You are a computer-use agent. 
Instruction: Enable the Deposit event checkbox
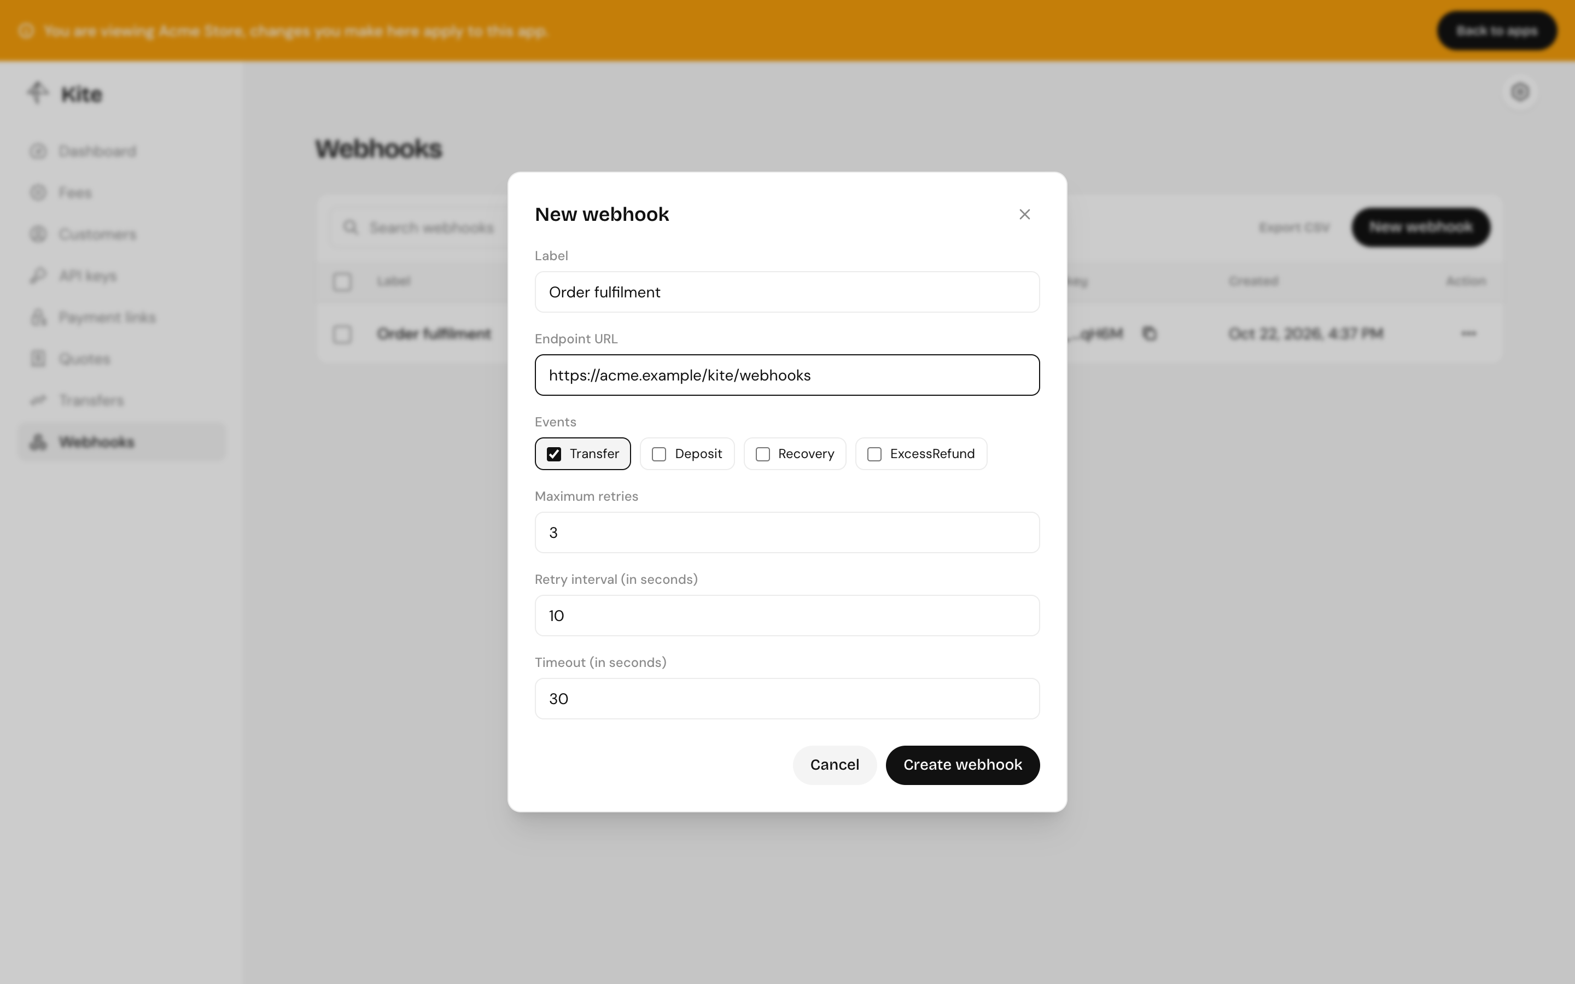[x=658, y=454]
